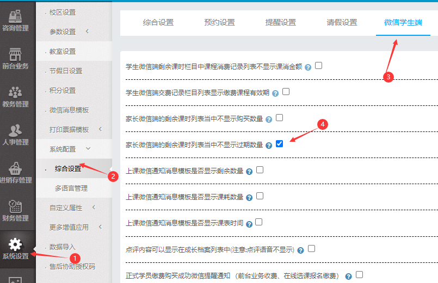This screenshot has width=438, height=283.
Task: Open the 财务管理 sidebar module
Action: click(x=15, y=211)
